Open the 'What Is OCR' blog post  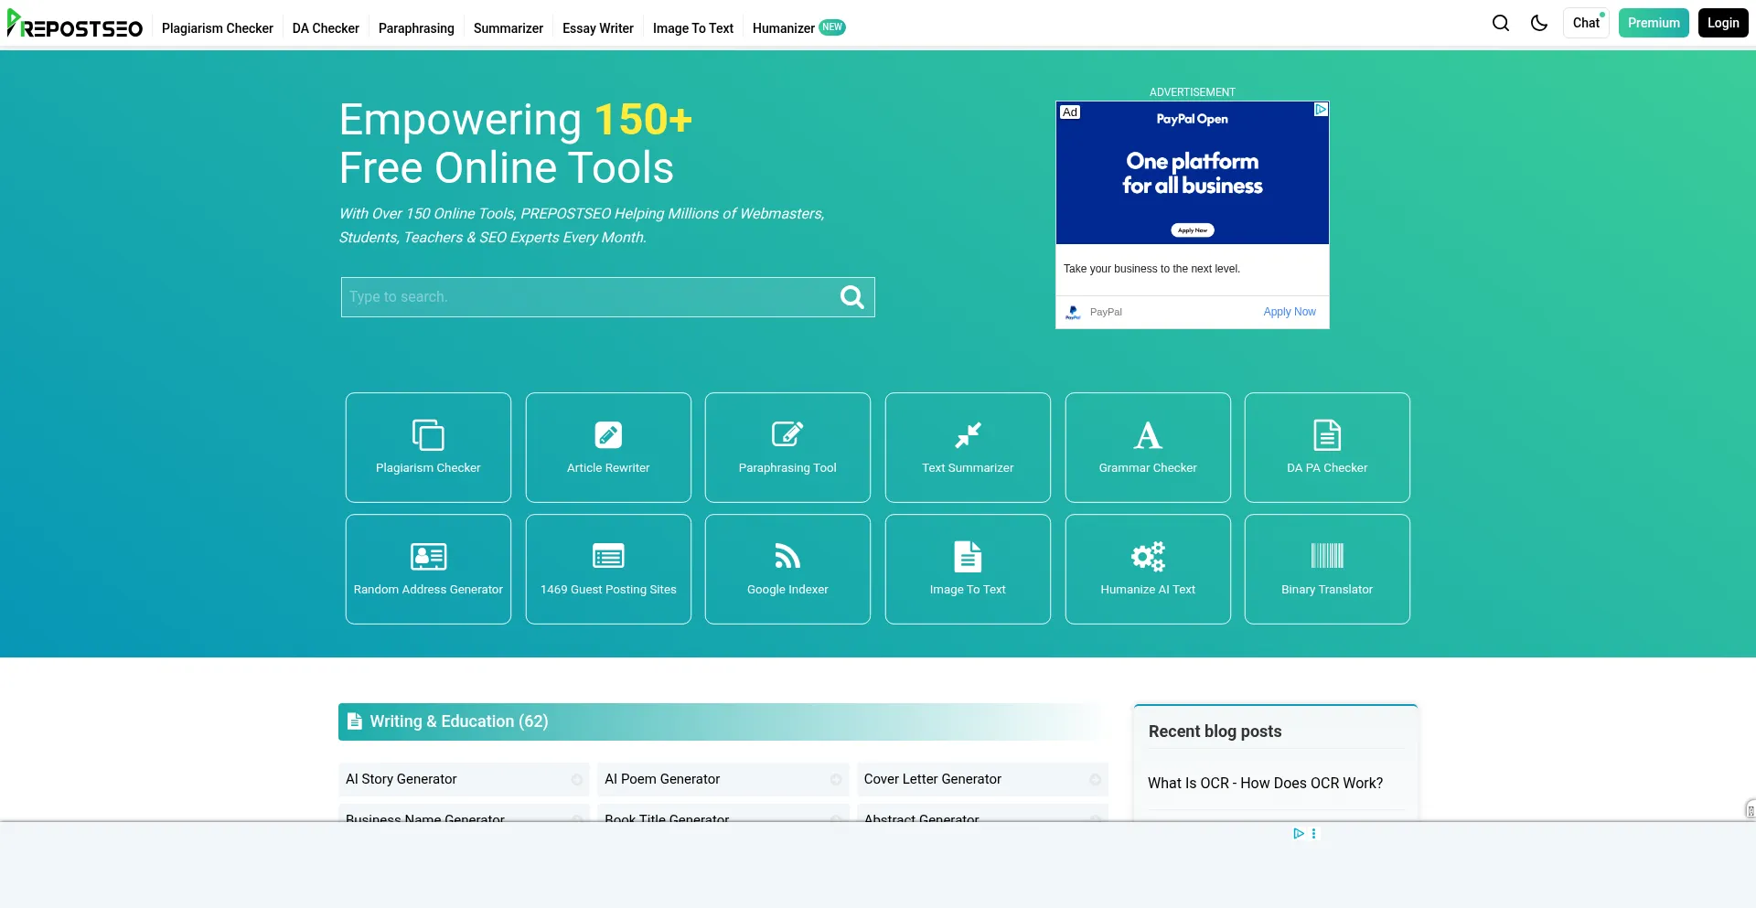(1265, 783)
